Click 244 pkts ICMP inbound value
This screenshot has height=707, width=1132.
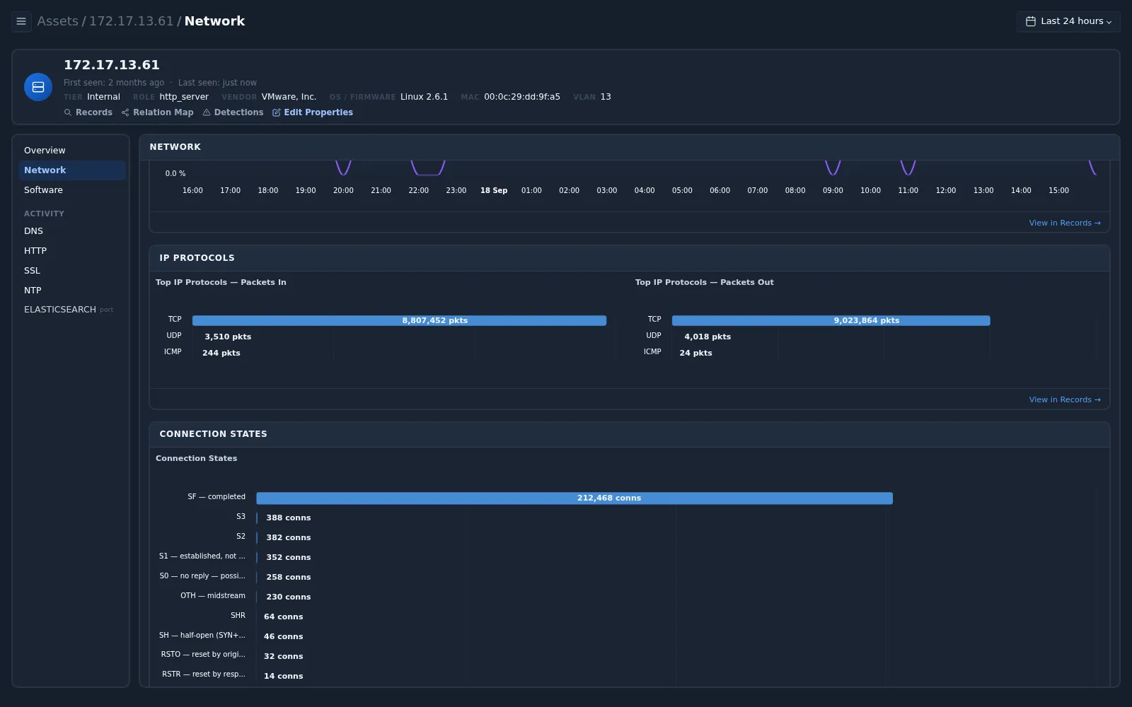[221, 353]
